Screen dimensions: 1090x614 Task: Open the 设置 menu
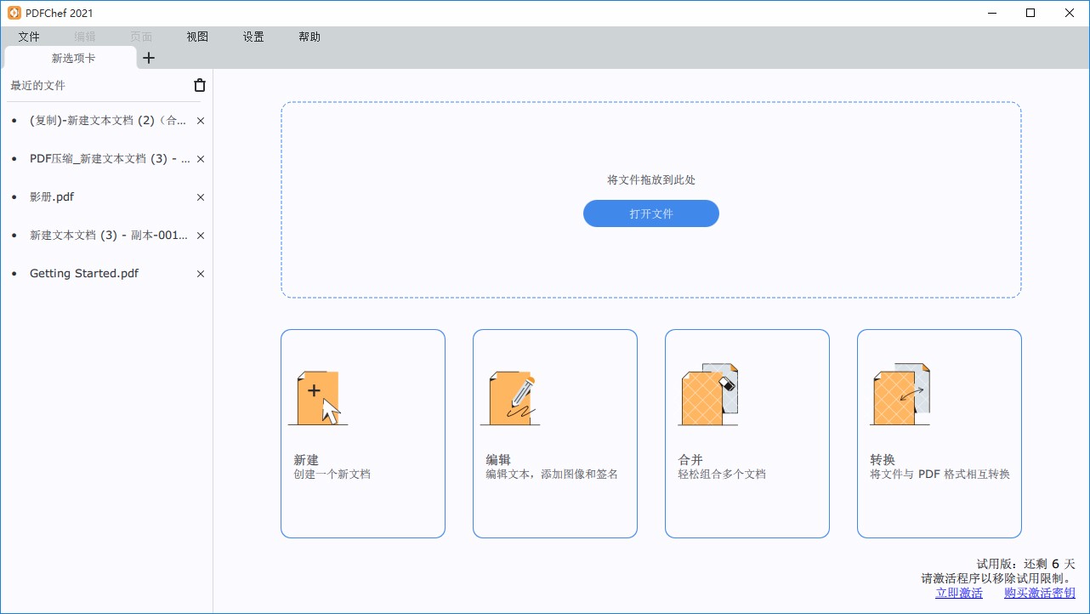253,37
